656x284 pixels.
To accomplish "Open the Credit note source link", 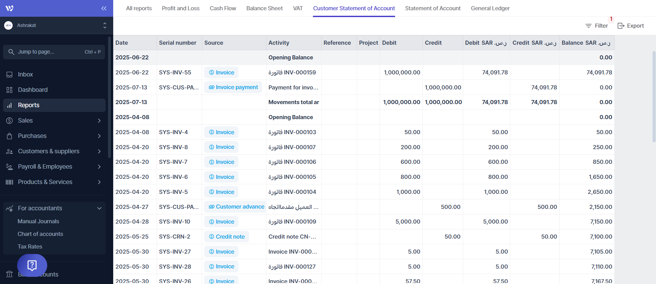I will point(226,237).
